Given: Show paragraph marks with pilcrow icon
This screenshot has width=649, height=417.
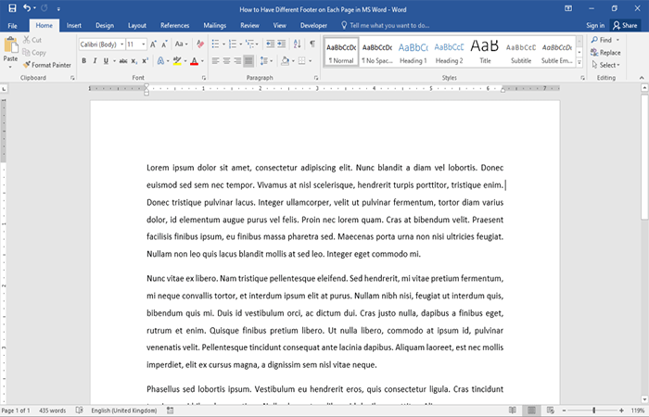Looking at the screenshot, I should (x=312, y=44).
